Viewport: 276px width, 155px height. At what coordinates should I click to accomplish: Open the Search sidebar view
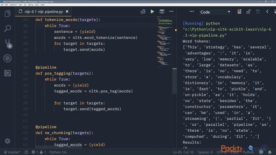(7, 28)
